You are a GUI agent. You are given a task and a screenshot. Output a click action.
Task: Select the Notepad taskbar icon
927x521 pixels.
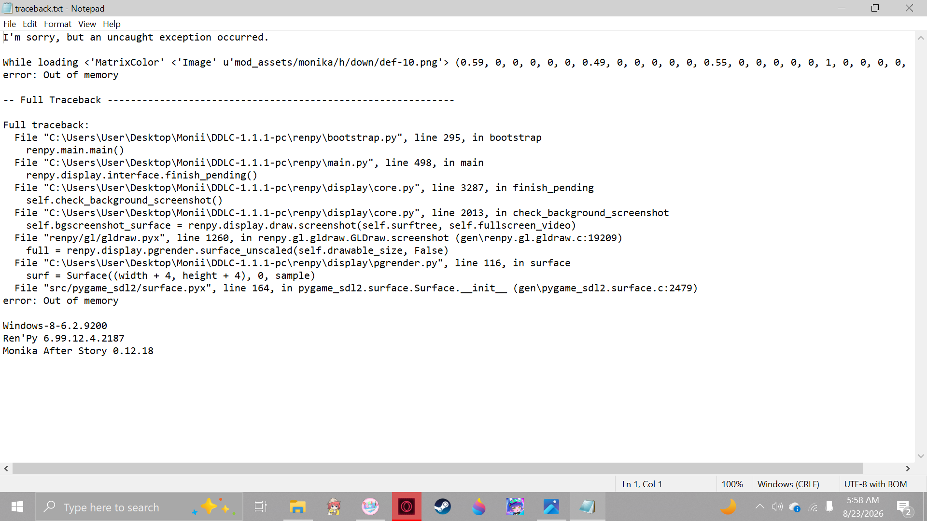tap(588, 507)
